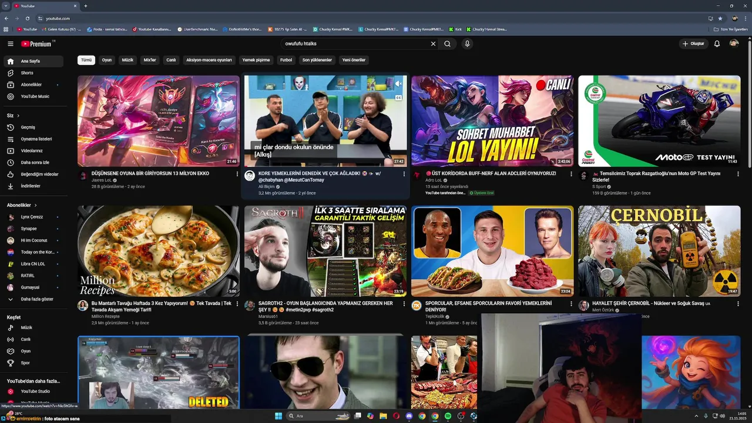Open Oynatma listeleri playlists
Screen dimensions: 752x423
[33, 139]
